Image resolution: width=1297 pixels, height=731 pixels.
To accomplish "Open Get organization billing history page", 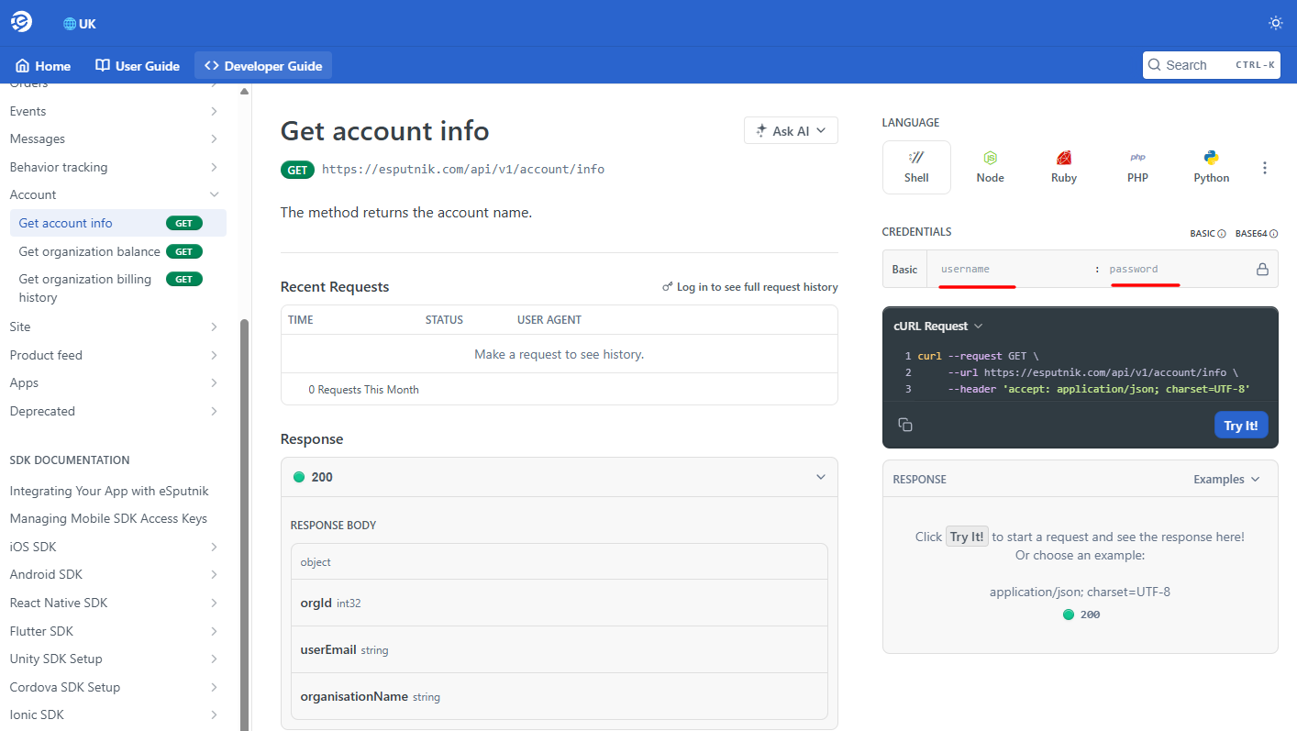I will [117, 288].
